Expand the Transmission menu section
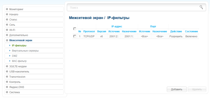The width and height of the screenshot is (210, 100). [34, 77]
